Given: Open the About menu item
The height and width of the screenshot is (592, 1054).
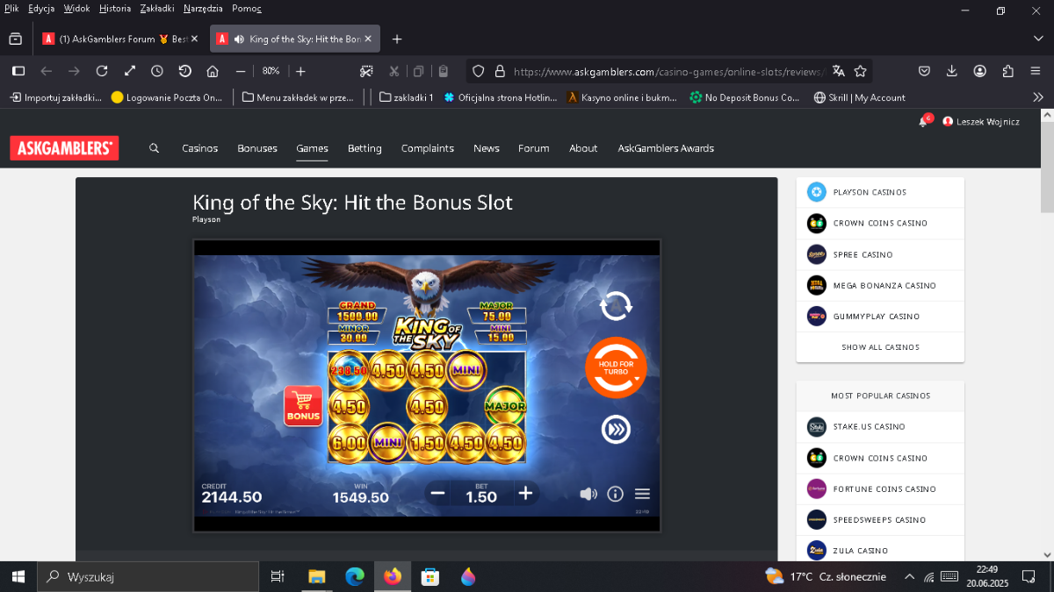Looking at the screenshot, I should tap(583, 148).
